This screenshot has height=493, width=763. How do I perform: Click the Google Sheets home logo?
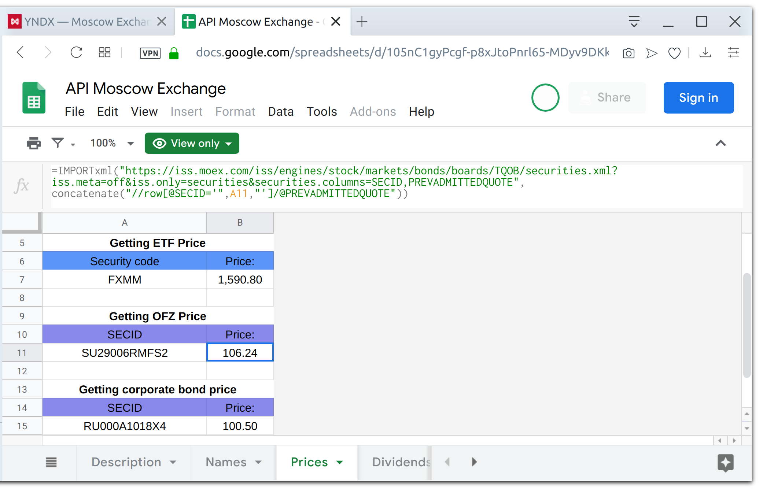click(34, 98)
